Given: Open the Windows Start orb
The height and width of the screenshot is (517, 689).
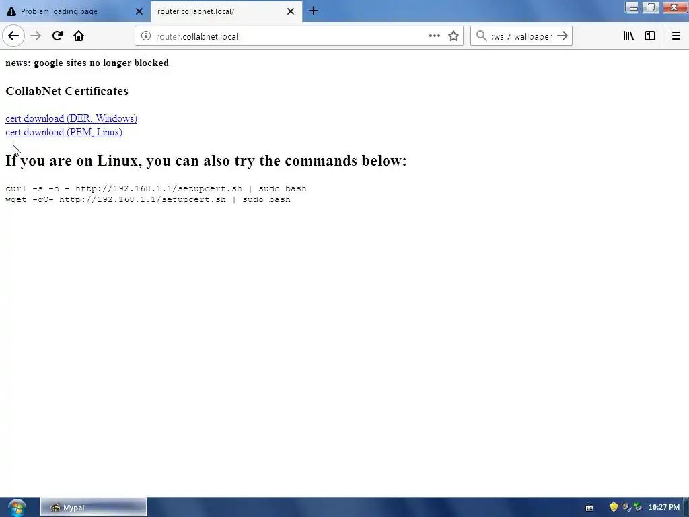Looking at the screenshot, I should pos(17,508).
